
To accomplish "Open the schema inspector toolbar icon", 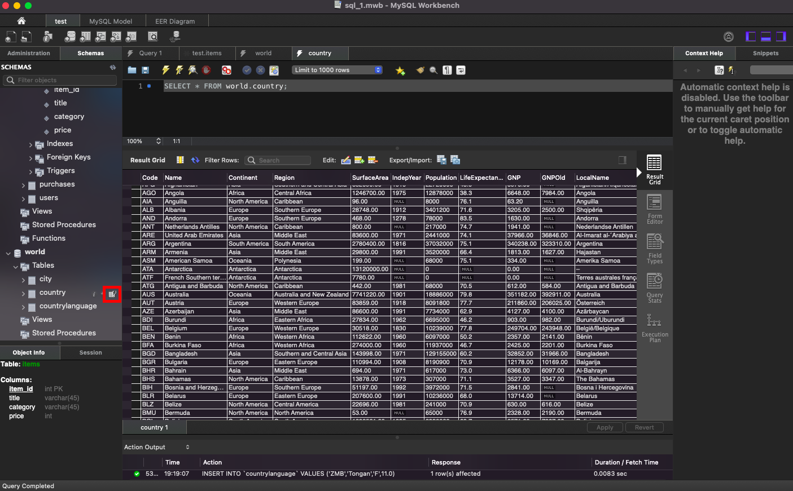I will click(48, 37).
